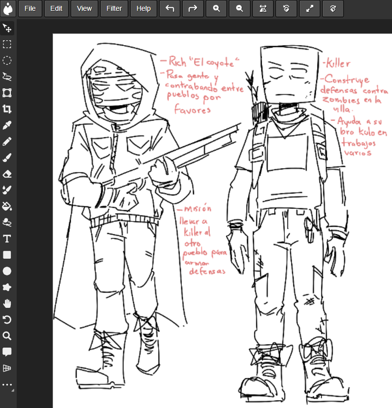Screen dimensions: 392x408
Task: Choose the elliptical selection tool
Action: [x=7, y=60]
